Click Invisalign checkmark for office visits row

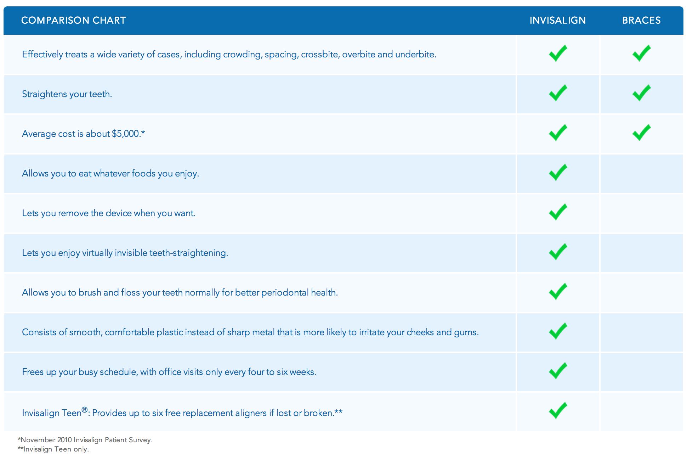558,371
